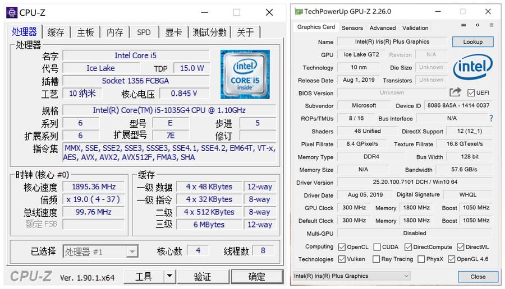
Task: Select the Graphics Card tab in GPU-Z
Action: click(316, 27)
